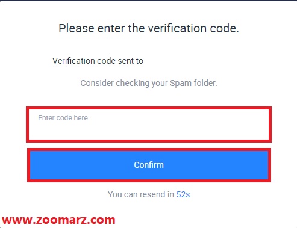Click the 52s resend countdown timer

(183, 194)
